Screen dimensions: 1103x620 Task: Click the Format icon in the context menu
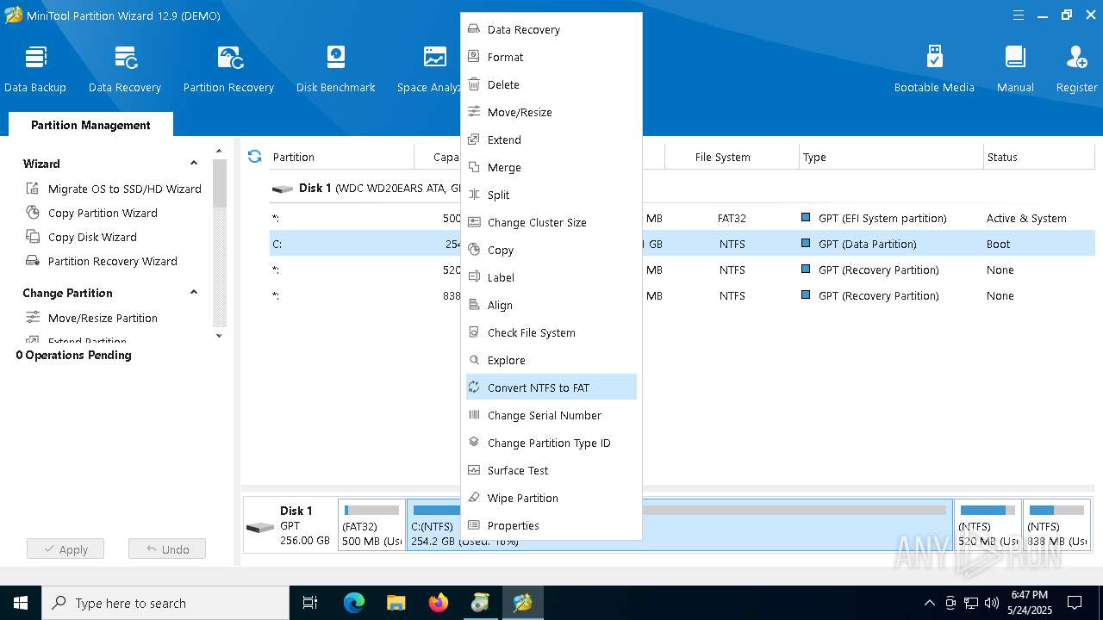(473, 57)
